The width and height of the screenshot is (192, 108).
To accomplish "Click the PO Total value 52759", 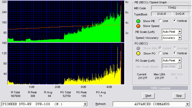I will point(67,96).
